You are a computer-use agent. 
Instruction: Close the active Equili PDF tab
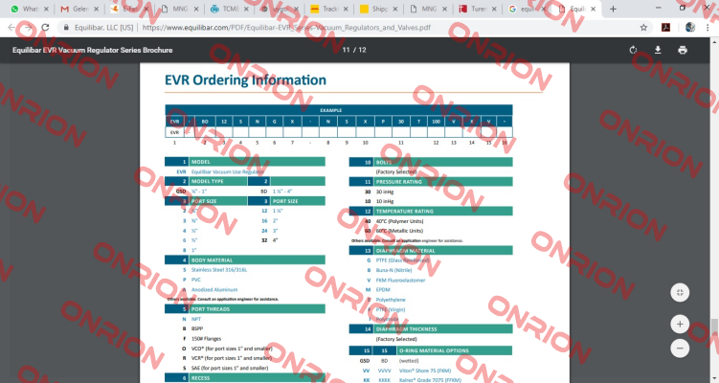(x=593, y=9)
